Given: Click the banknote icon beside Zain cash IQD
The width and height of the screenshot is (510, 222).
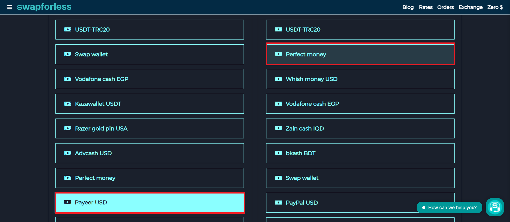Looking at the screenshot, I should point(279,128).
